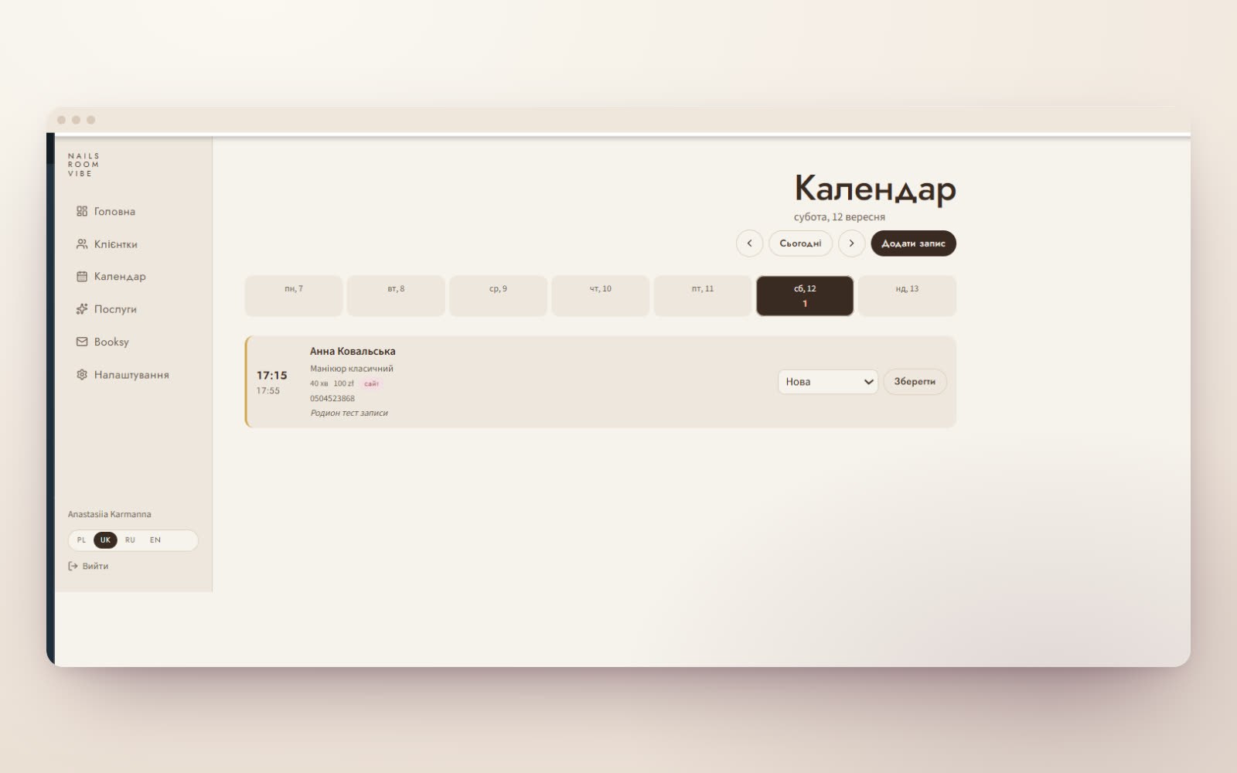
Task: Select the пт, 11 day tab
Action: pyautogui.click(x=703, y=296)
